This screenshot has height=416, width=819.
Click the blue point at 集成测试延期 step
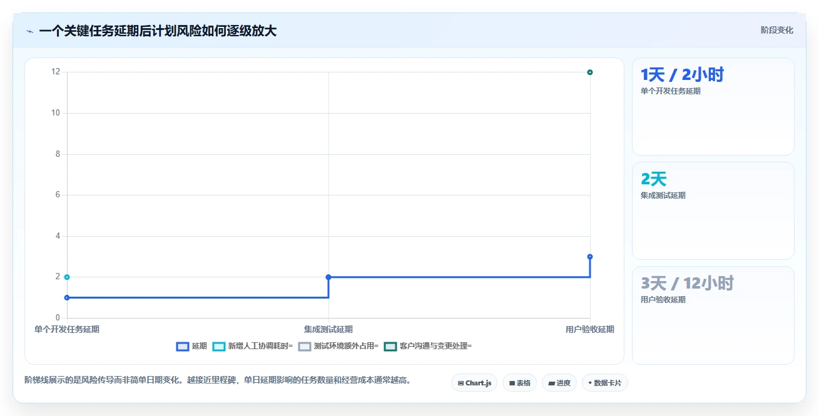328,277
